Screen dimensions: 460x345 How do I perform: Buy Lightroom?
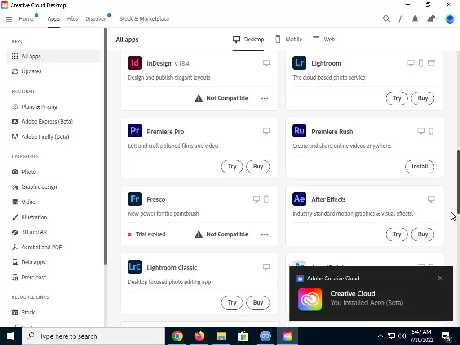[423, 98]
